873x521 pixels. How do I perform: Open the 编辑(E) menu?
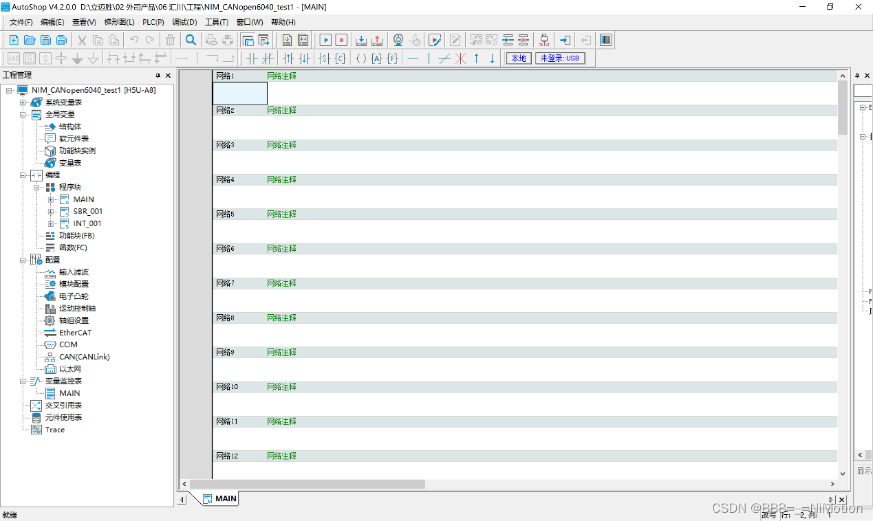click(x=52, y=22)
